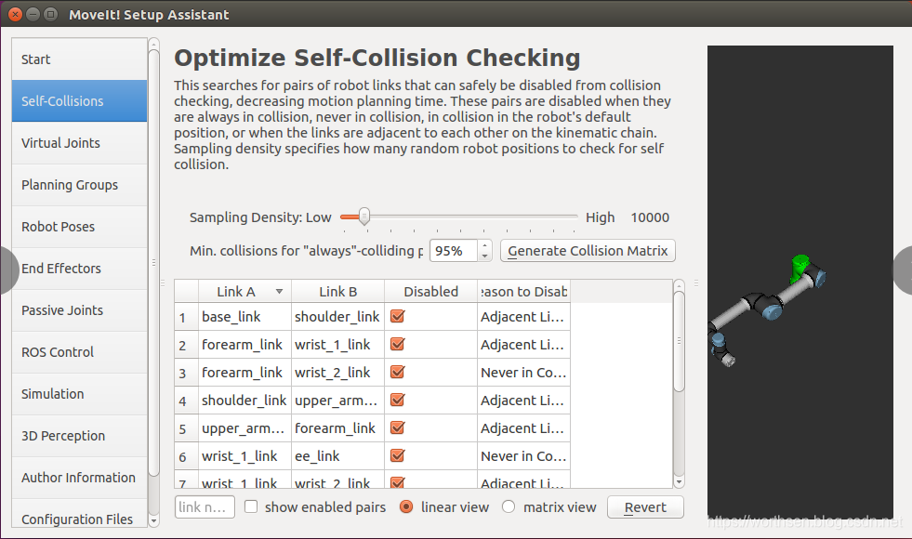Screen dimensions: 912x539
Task: Toggle Disabled for forearm_link and wrist_2_link
Action: (x=398, y=372)
